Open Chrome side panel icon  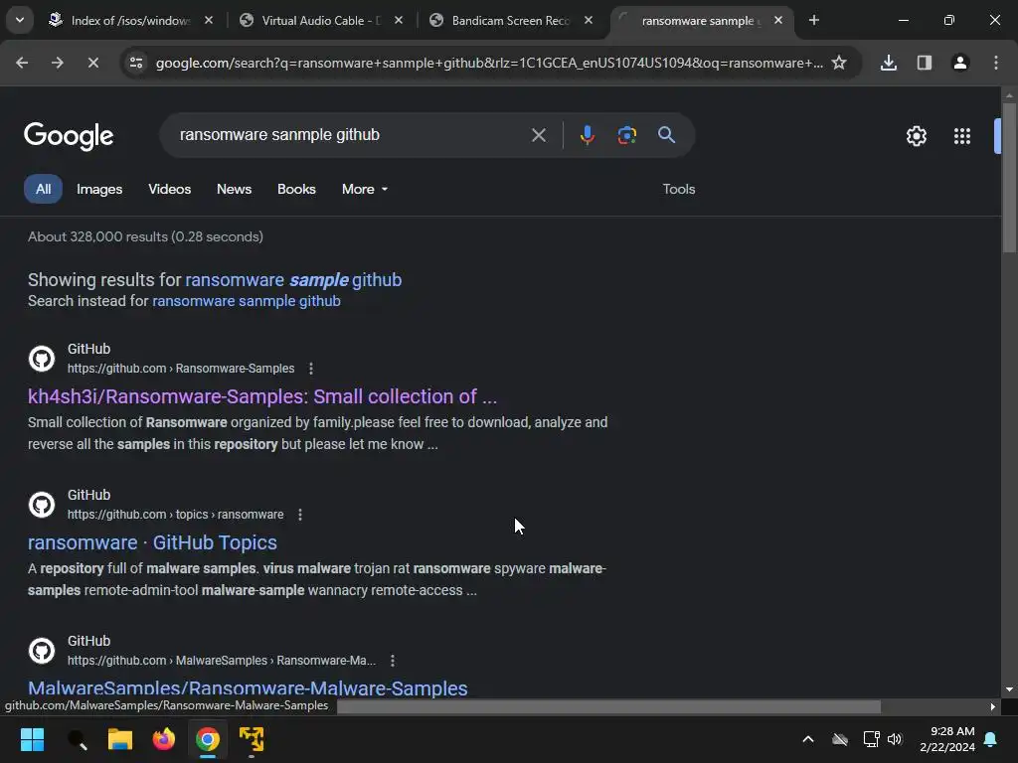click(x=925, y=63)
